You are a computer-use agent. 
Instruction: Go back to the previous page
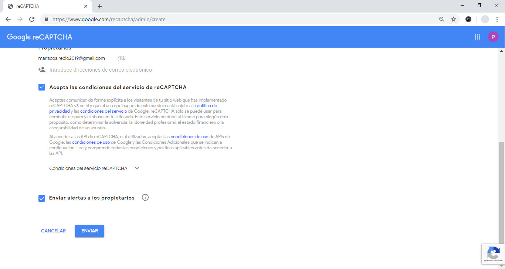pyautogui.click(x=8, y=19)
